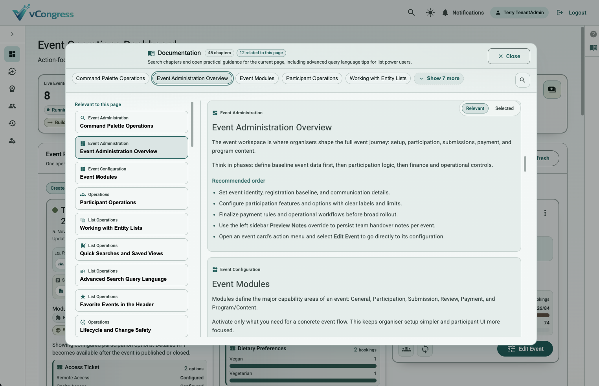
Task: Open Notifications bell
Action: (x=445, y=13)
